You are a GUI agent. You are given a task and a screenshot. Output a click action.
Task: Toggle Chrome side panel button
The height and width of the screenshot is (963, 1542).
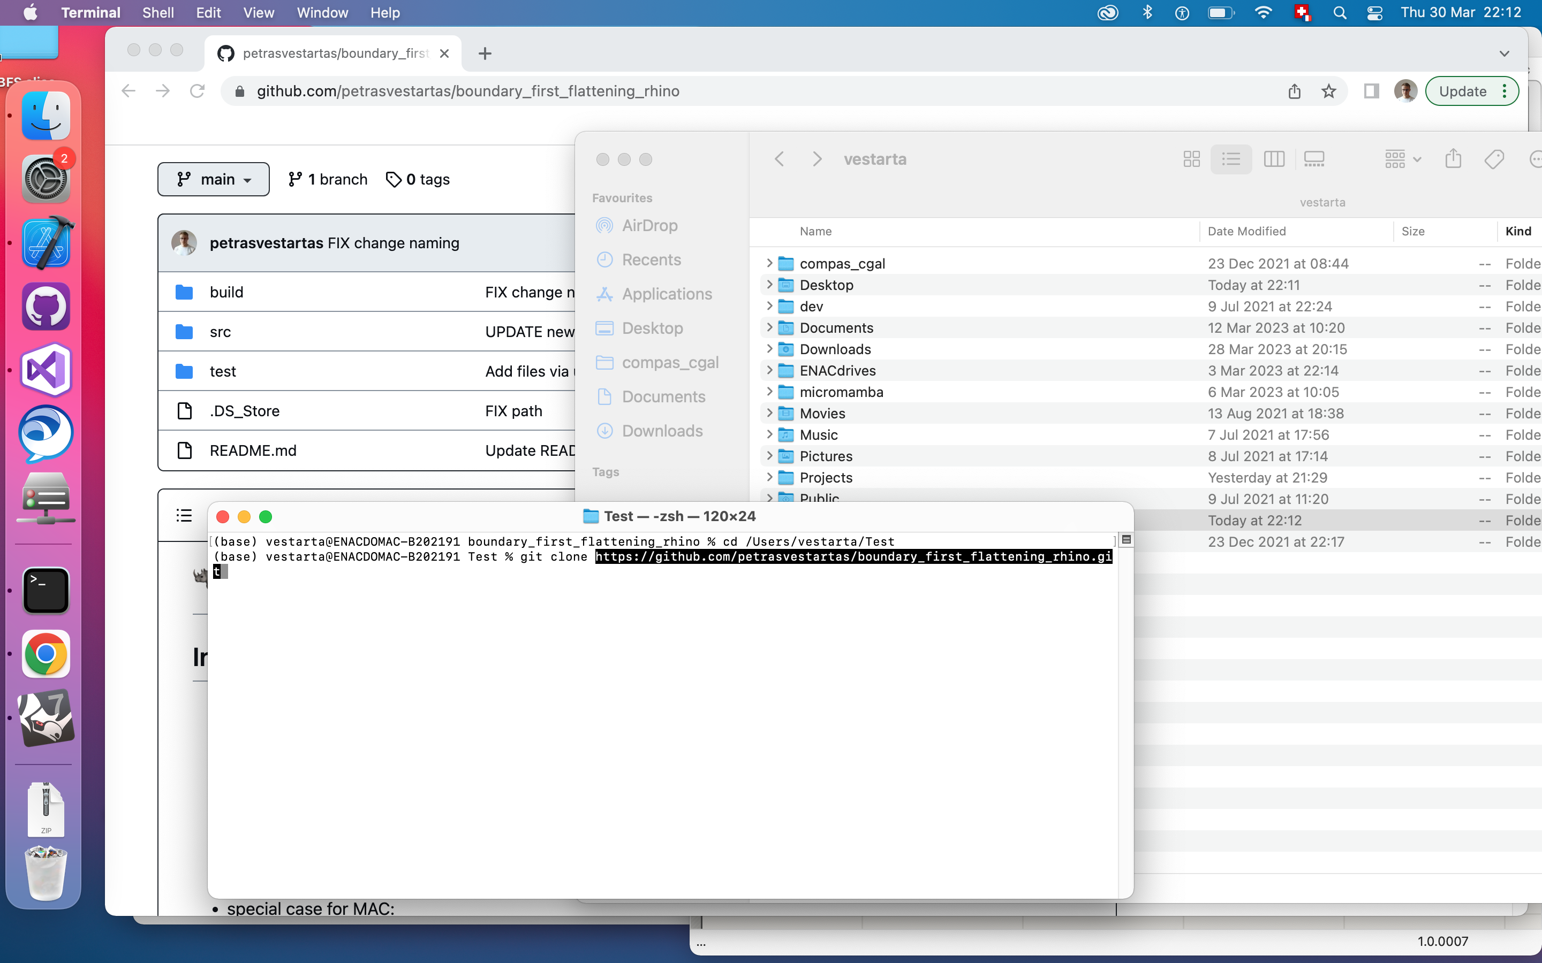[1371, 91]
